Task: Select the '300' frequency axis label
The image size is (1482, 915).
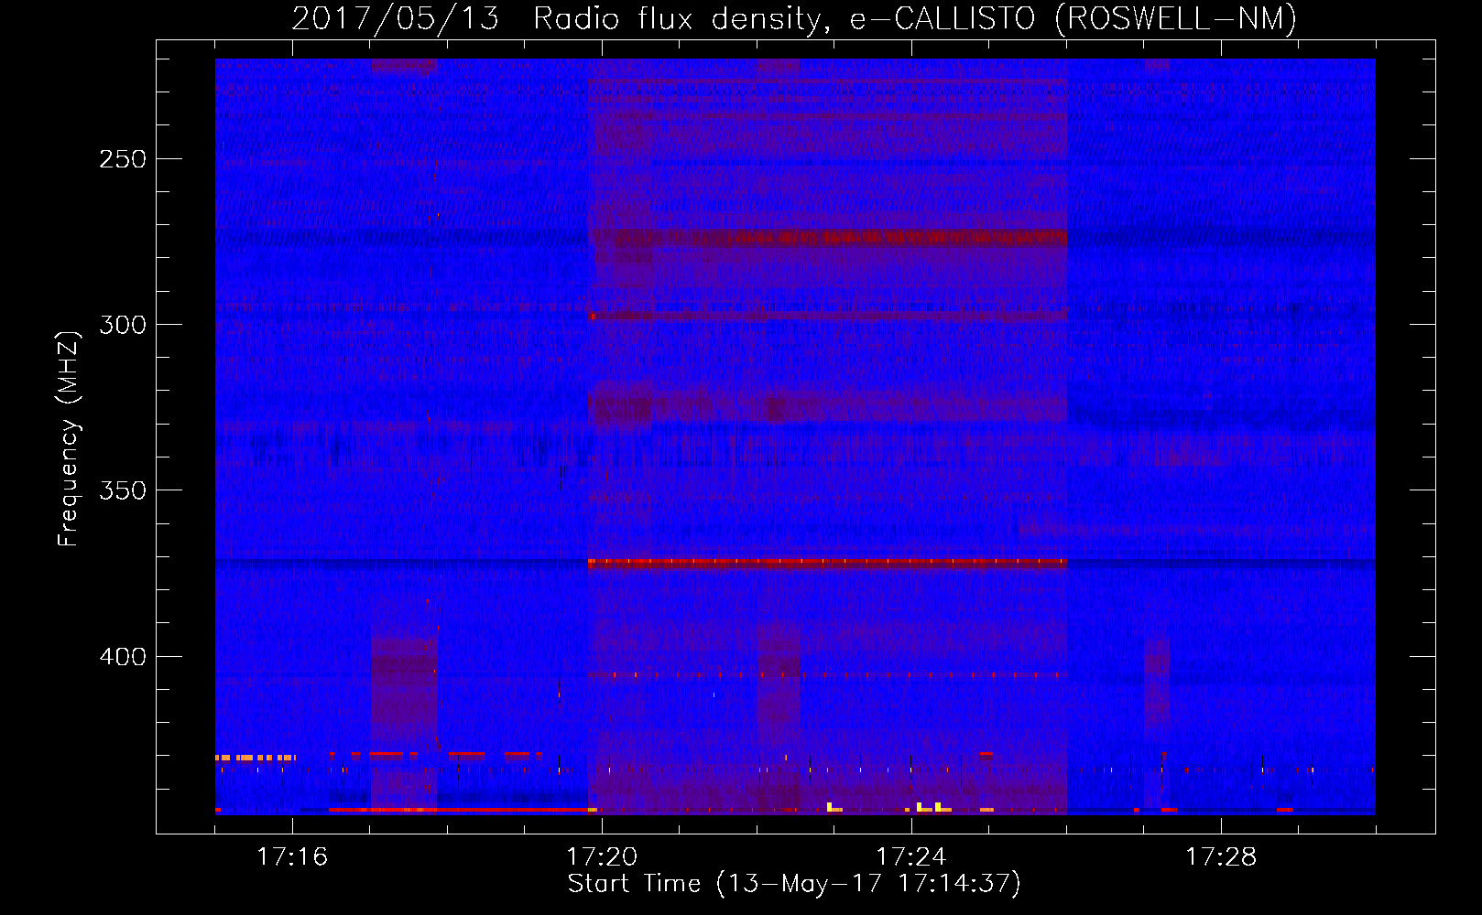Action: [x=123, y=325]
